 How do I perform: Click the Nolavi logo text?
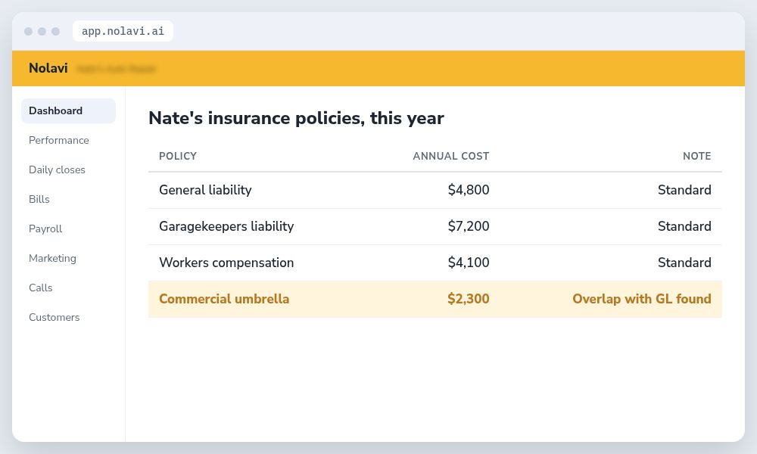[48, 68]
